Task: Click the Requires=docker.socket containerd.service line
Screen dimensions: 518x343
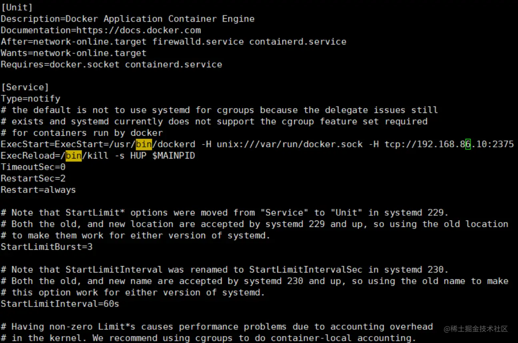Action: [x=112, y=64]
